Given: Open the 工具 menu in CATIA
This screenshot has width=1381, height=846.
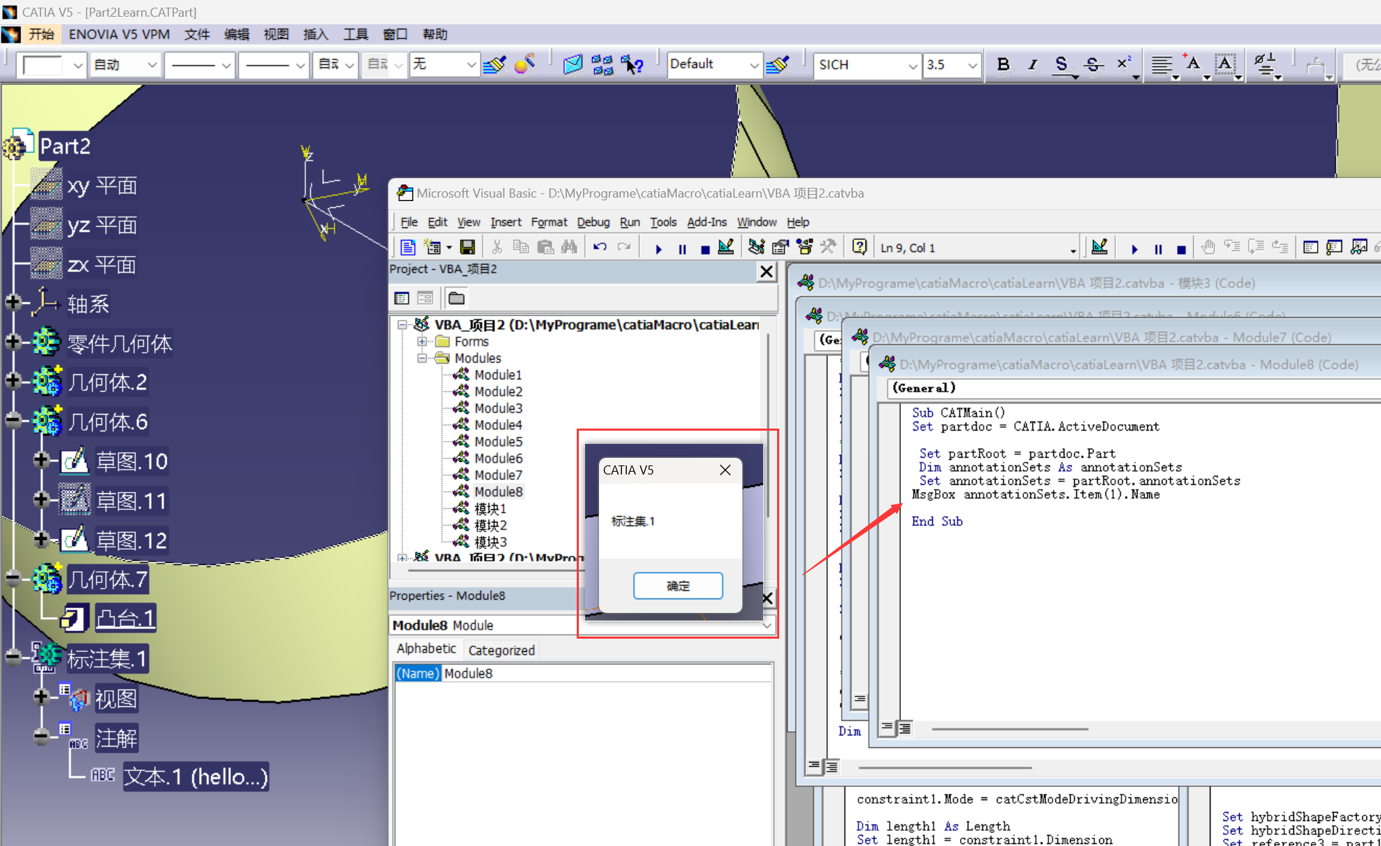Looking at the screenshot, I should (356, 34).
